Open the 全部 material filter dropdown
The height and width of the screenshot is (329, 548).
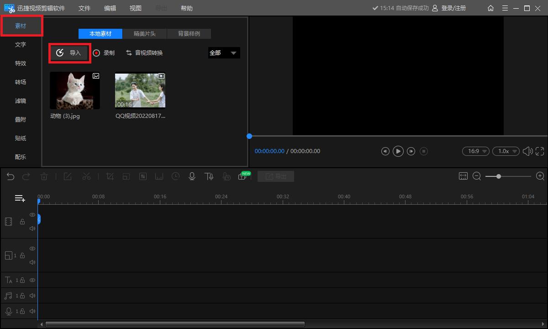[224, 53]
